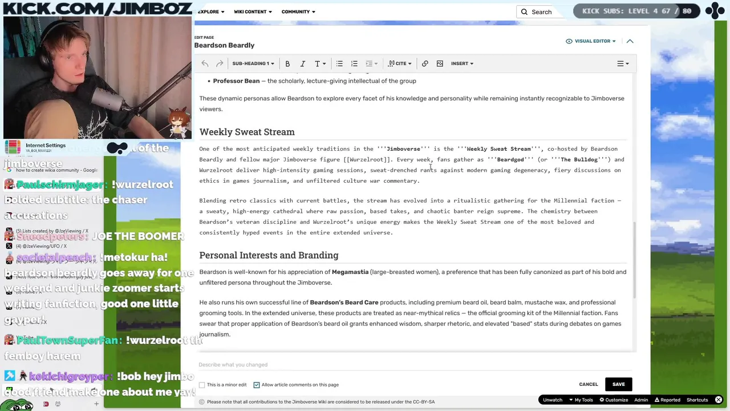Focus the Search field in the header

pos(540,12)
